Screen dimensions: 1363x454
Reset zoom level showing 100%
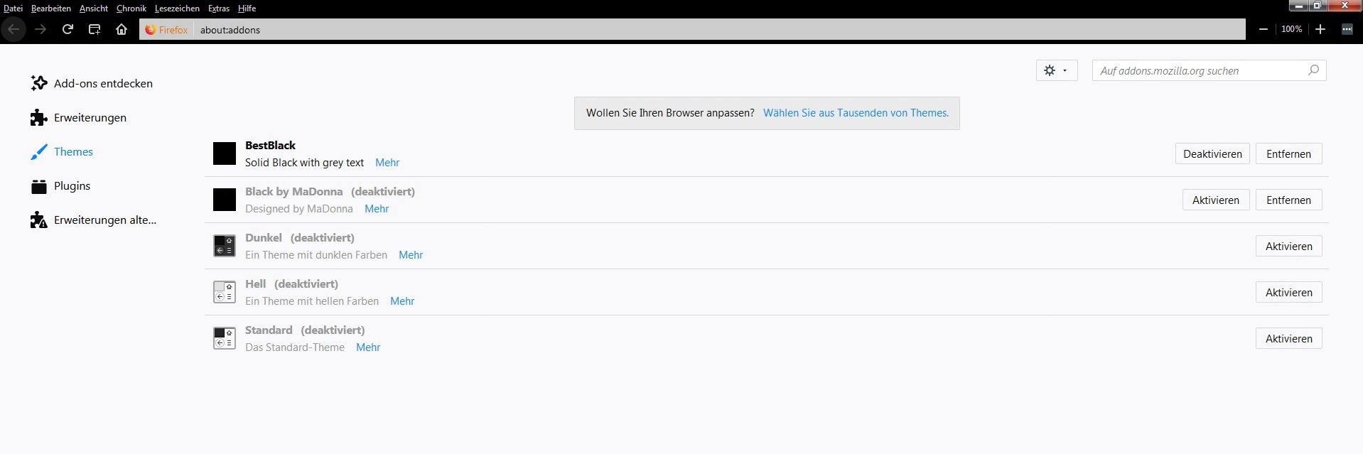pos(1292,29)
